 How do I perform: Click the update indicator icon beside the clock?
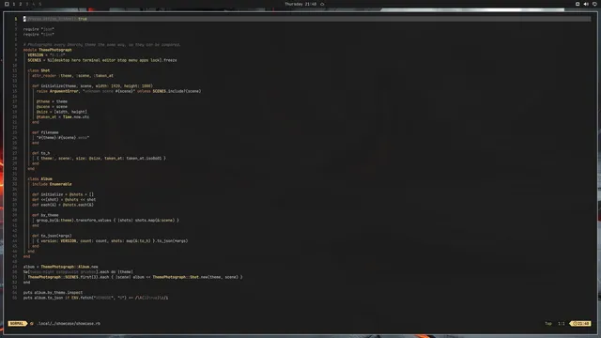[322, 4]
